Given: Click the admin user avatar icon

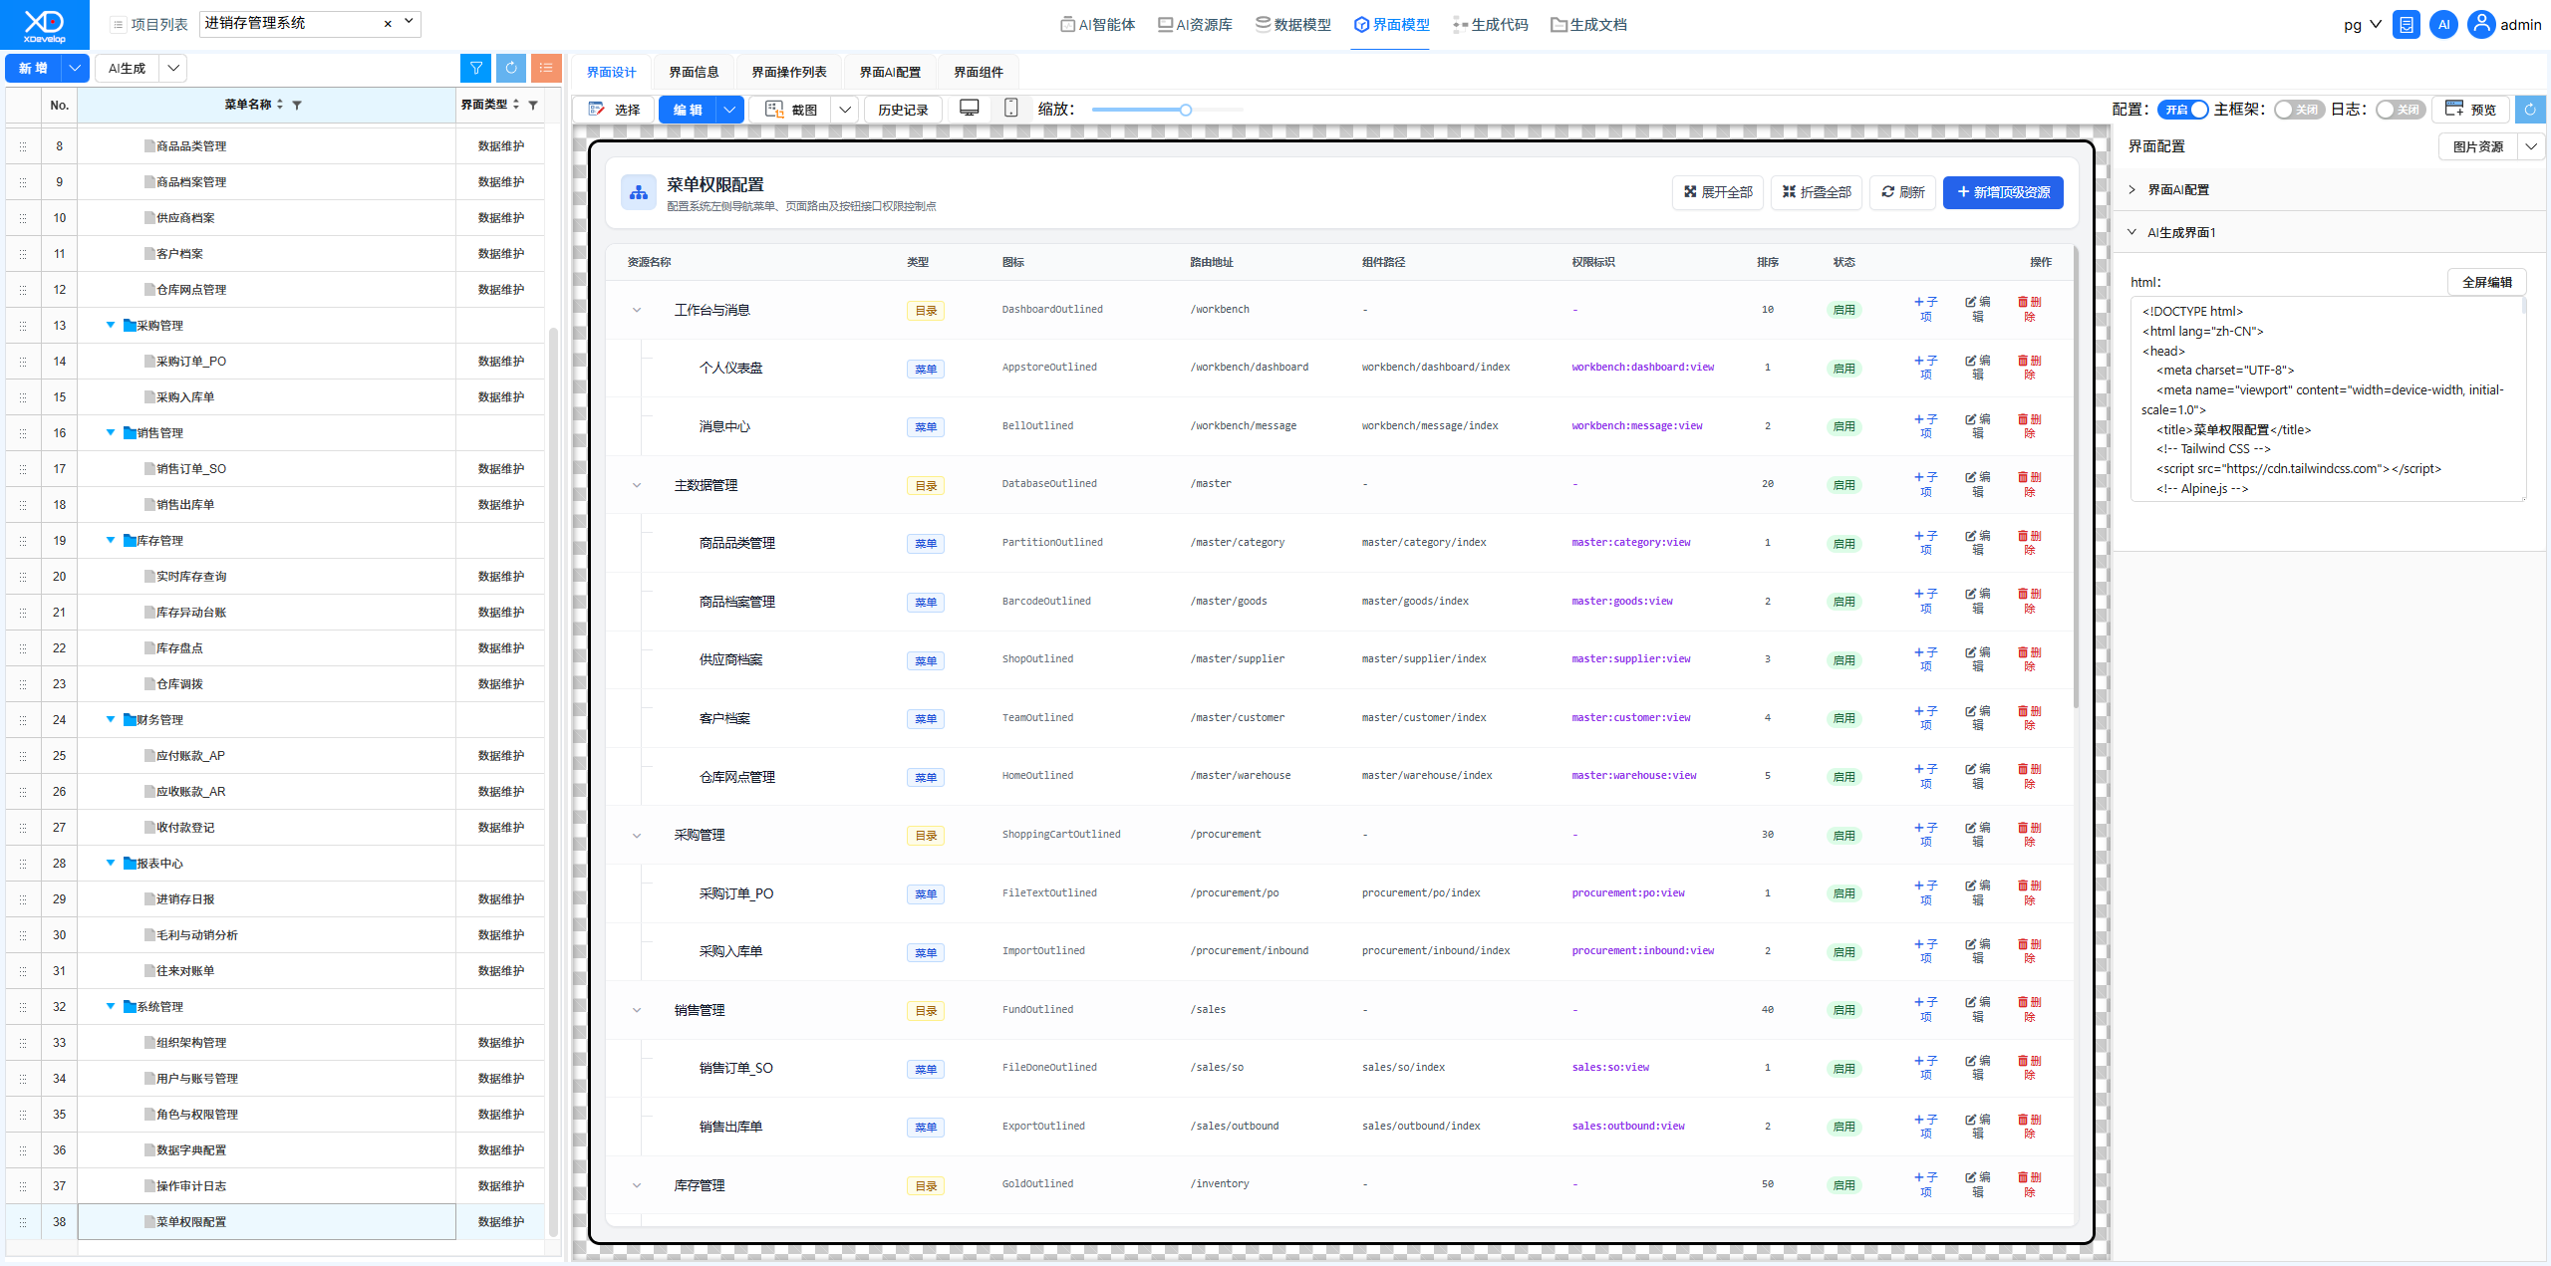Looking at the screenshot, I should click(2481, 25).
